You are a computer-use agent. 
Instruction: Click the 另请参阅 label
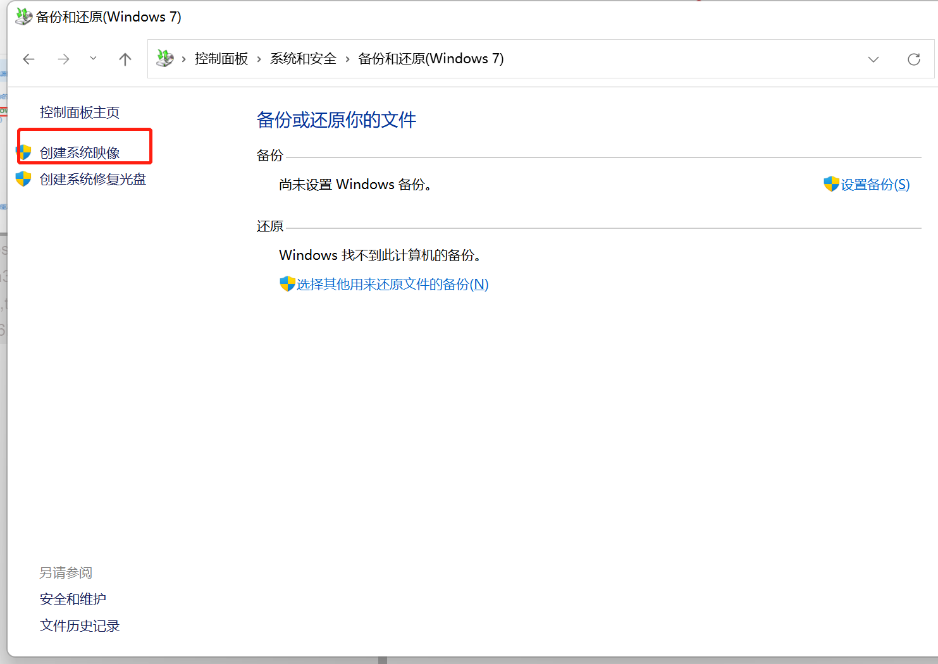(66, 573)
